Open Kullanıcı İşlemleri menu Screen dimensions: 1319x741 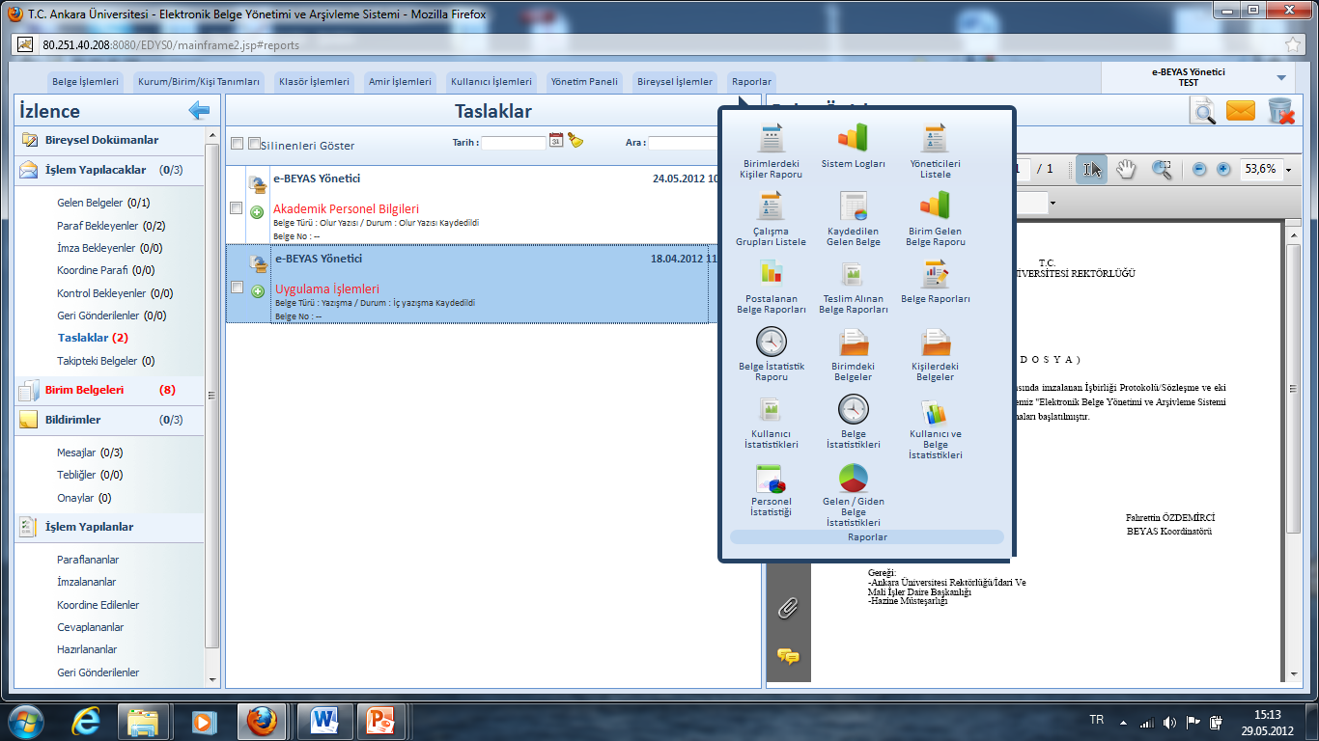click(x=491, y=82)
